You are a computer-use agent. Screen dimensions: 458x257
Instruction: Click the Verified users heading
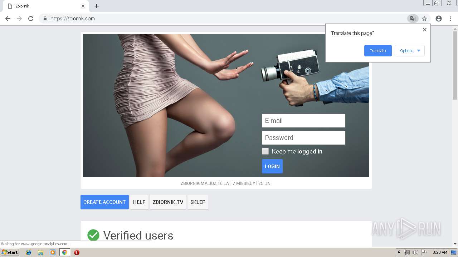tap(138, 236)
